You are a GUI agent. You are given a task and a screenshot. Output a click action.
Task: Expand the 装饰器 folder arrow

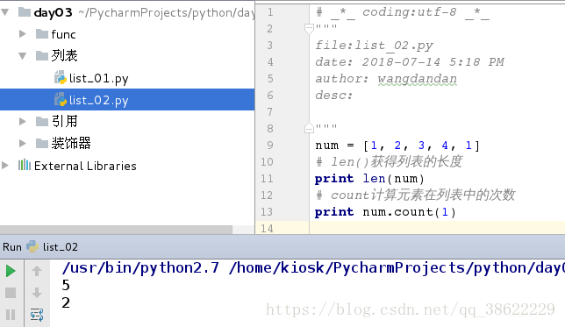click(22, 143)
